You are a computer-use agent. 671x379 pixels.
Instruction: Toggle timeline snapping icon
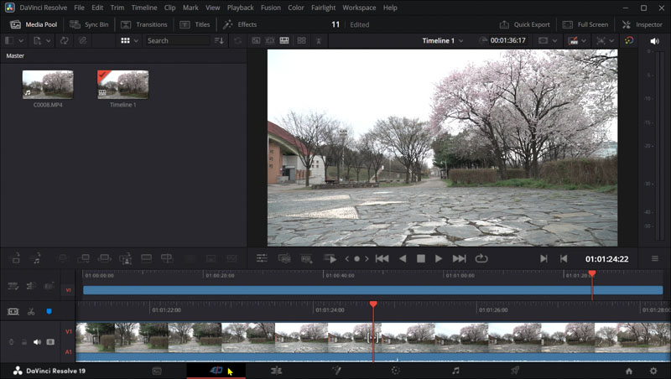13,286
